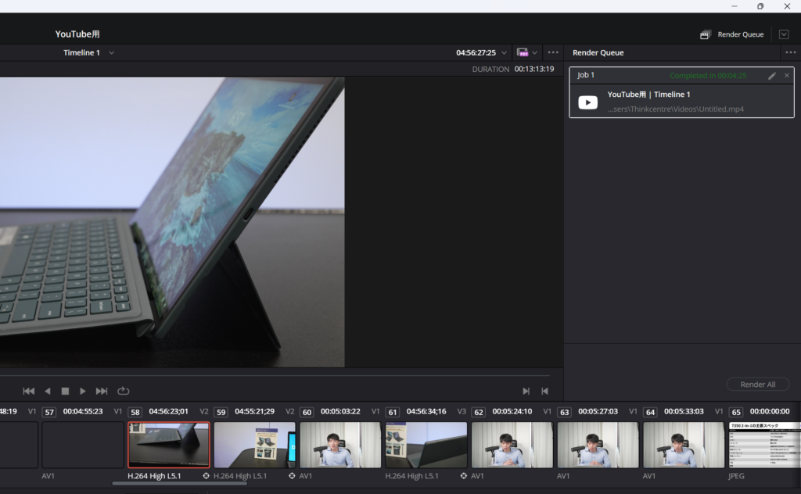801x494 pixels.
Task: Expand the bypass effects options arrow
Action: [x=535, y=52]
